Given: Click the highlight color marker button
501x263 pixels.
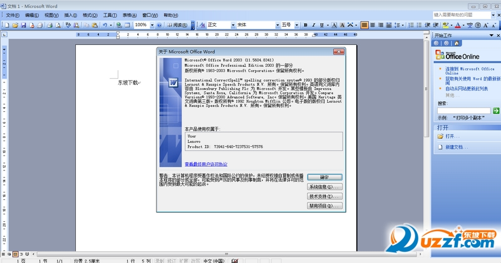Looking at the screenshot, I should click(x=445, y=25).
